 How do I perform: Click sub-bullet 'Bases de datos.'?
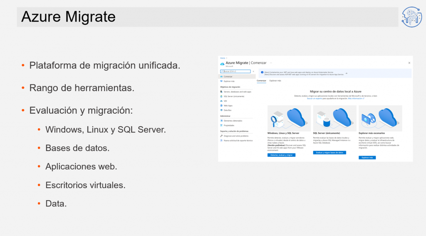click(x=77, y=148)
